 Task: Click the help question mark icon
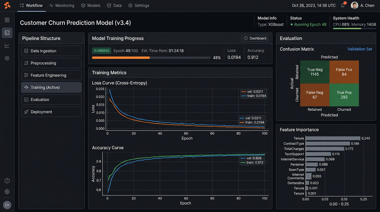pos(7,181)
